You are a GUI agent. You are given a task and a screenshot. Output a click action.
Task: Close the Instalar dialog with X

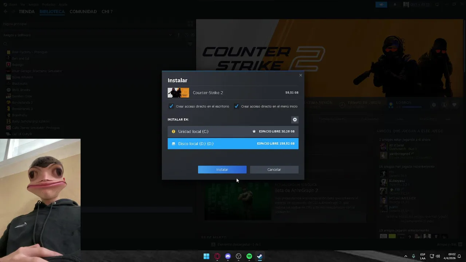click(301, 75)
